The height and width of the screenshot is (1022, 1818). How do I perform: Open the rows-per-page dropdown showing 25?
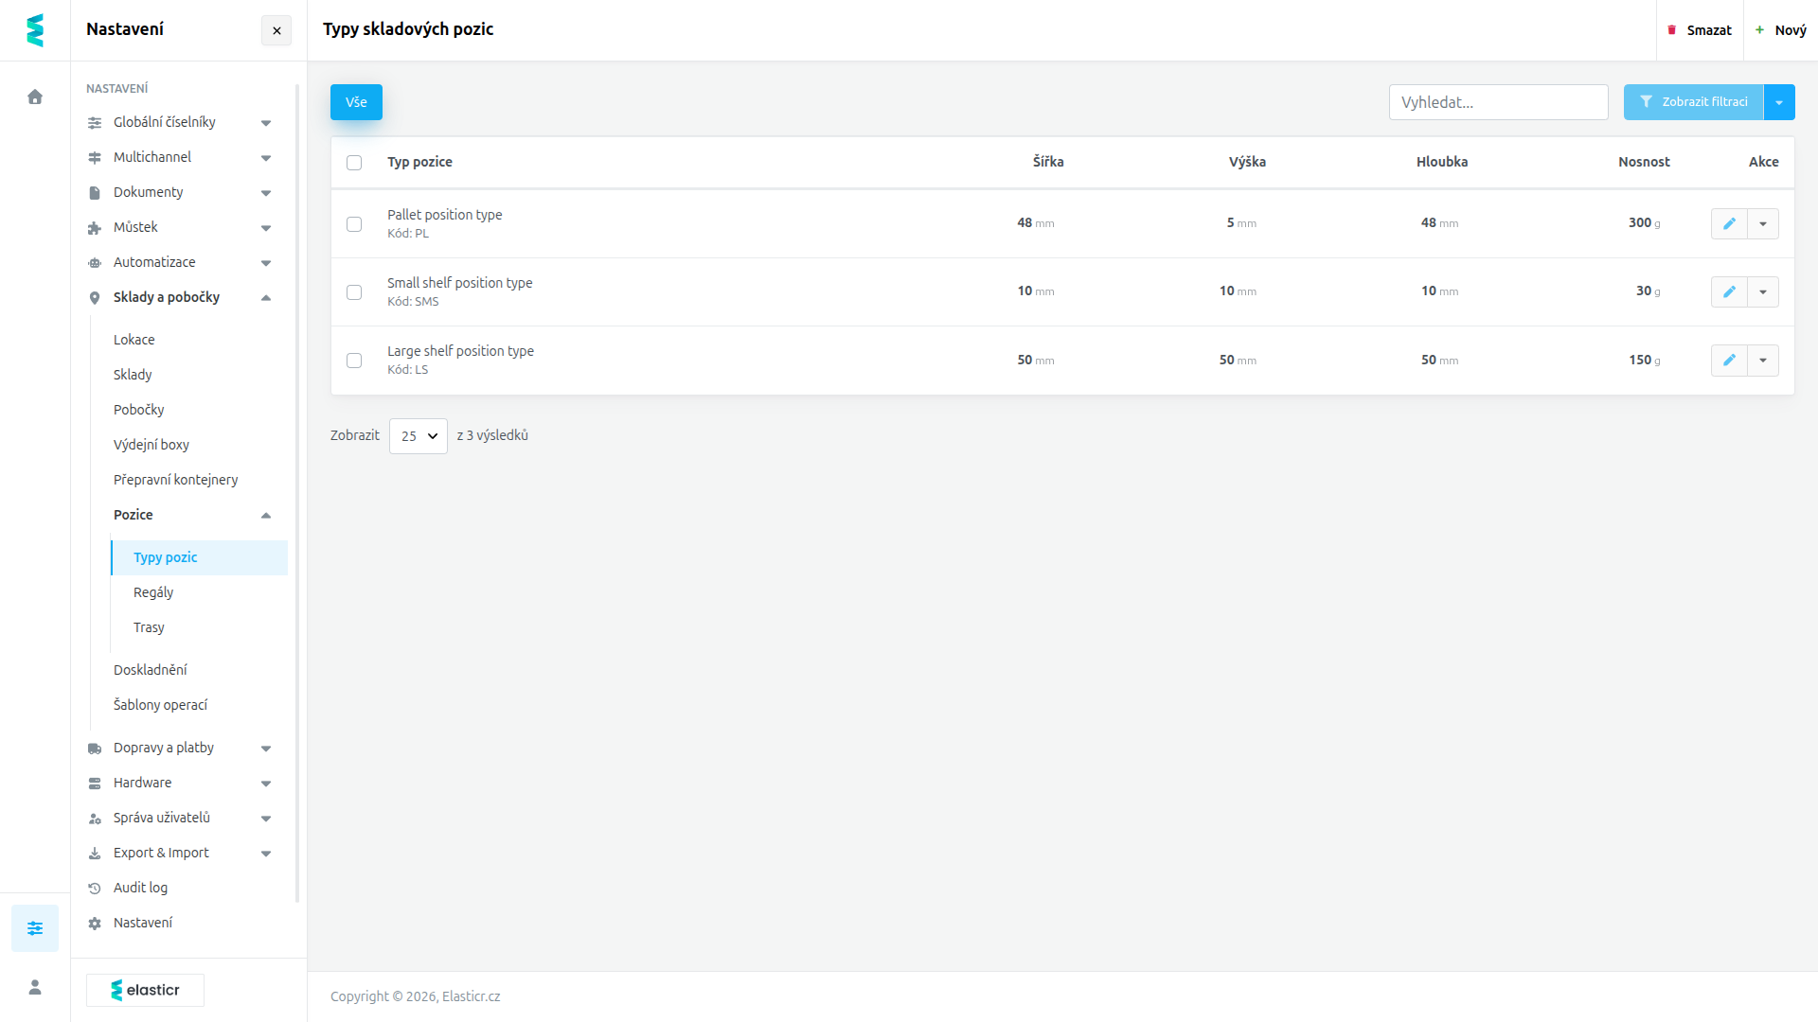[419, 436]
